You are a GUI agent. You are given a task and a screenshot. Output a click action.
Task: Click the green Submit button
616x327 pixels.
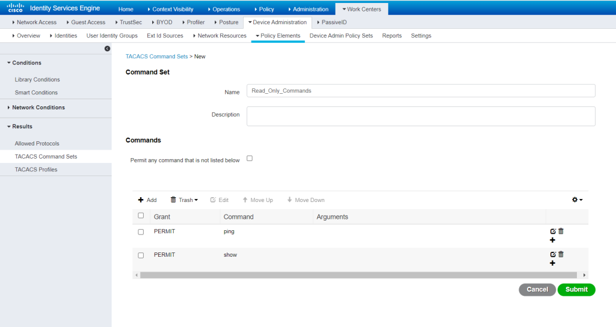[576, 290]
